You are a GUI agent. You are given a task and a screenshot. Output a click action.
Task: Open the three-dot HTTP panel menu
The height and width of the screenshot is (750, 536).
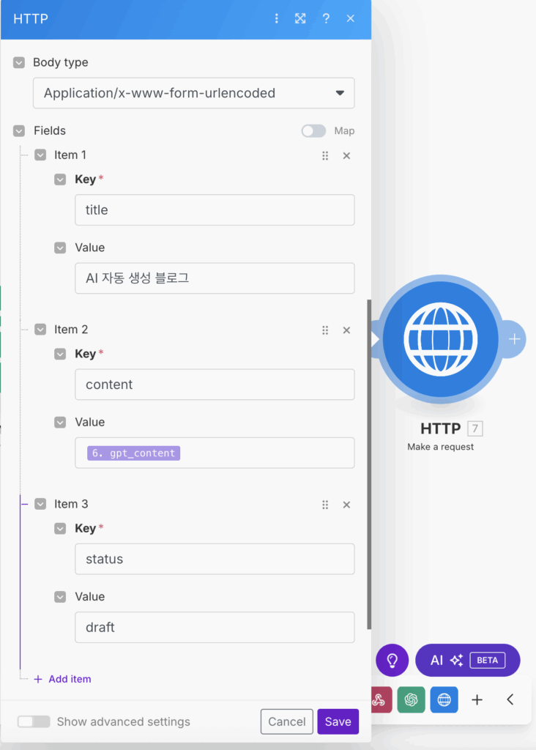pos(276,18)
